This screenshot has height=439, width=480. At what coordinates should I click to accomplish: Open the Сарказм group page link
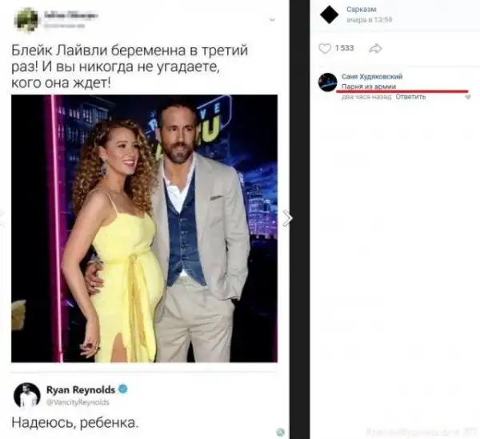(358, 9)
